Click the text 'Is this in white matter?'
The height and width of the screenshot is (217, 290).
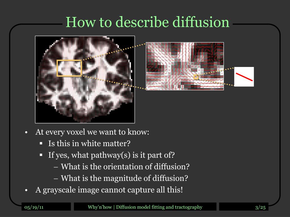[89, 144]
